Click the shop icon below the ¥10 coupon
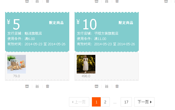175x110 pixels. tap(96, 86)
